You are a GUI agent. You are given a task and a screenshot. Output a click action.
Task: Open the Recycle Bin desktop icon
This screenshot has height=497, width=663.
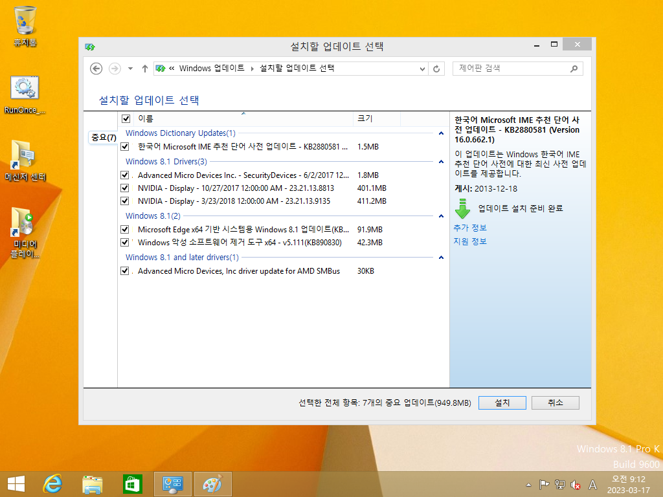pos(25,26)
